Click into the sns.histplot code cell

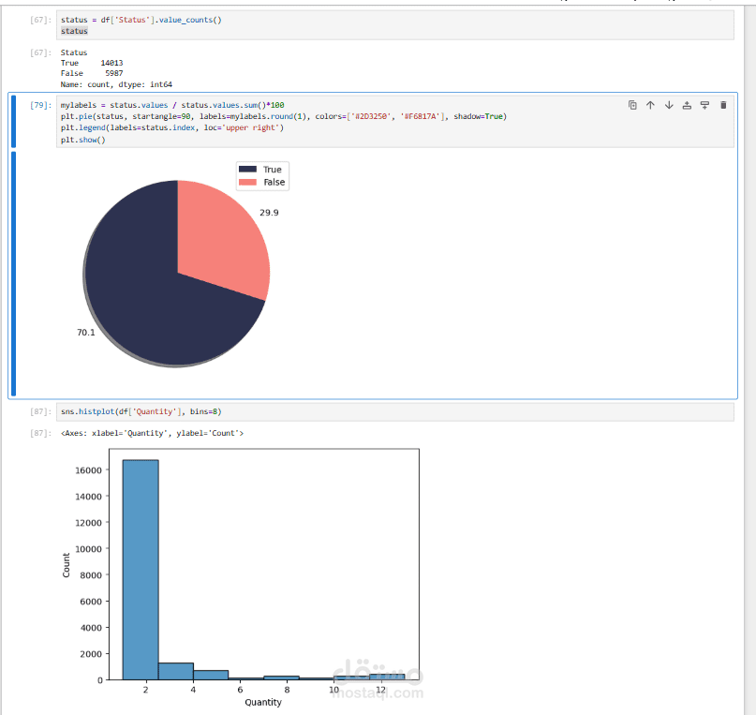395,411
